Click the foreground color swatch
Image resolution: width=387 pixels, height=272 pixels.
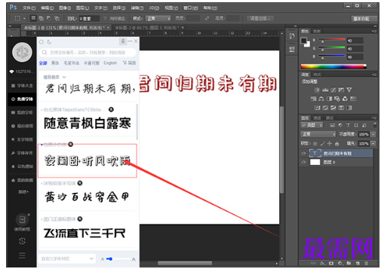pyautogui.click(x=304, y=41)
